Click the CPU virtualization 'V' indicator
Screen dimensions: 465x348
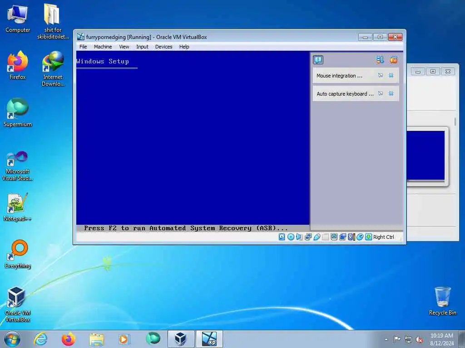(351, 237)
